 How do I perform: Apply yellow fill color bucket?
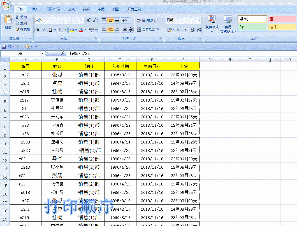pos(72,30)
